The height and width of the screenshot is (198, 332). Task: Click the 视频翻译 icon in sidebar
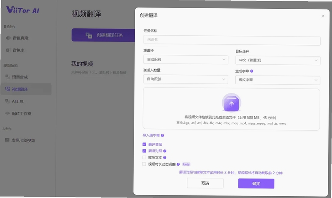7,89
